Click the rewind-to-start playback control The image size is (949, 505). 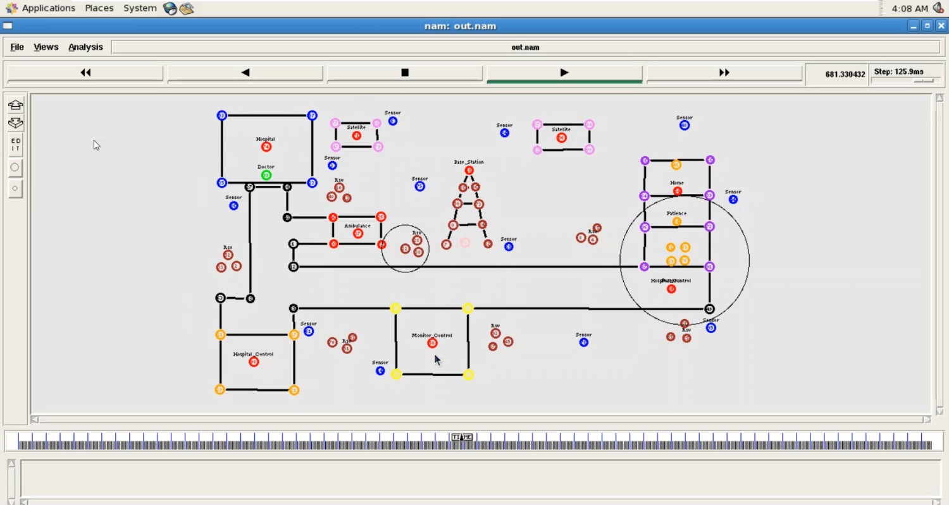[x=85, y=72]
